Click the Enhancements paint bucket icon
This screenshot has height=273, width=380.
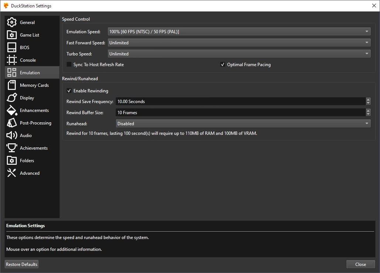click(x=12, y=110)
